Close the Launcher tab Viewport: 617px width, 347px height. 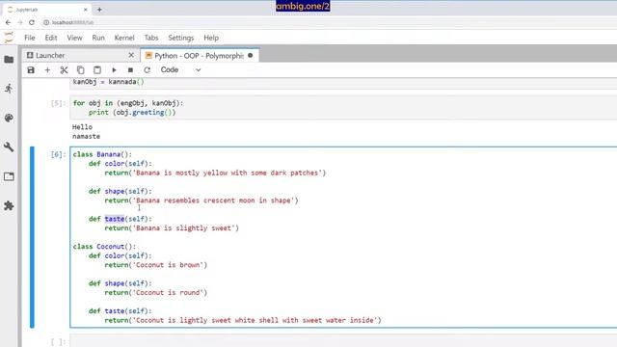pos(131,56)
